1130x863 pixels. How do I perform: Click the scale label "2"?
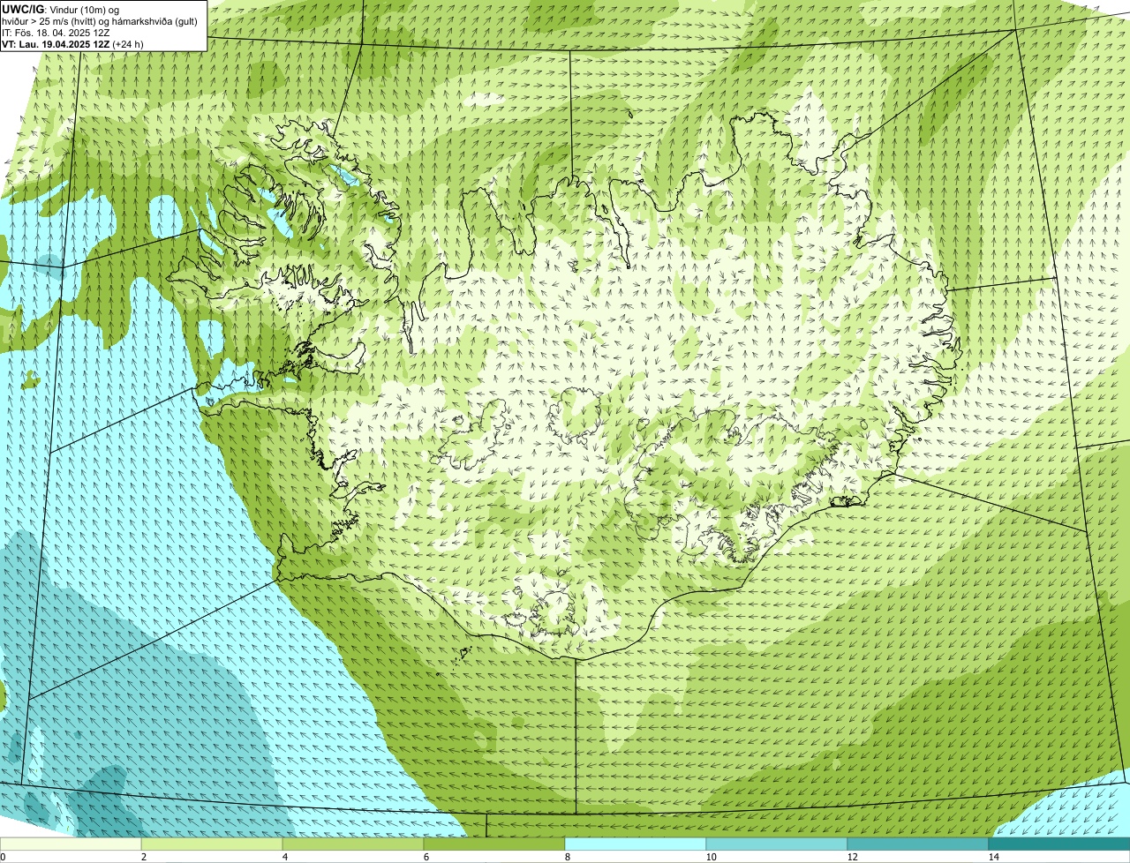tap(143, 857)
